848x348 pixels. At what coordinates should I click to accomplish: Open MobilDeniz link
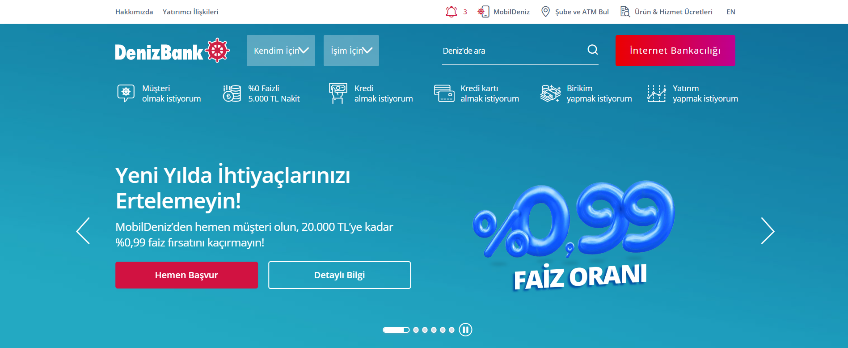click(511, 12)
